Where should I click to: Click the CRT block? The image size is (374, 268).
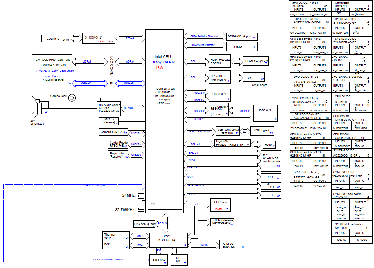(x=254, y=77)
